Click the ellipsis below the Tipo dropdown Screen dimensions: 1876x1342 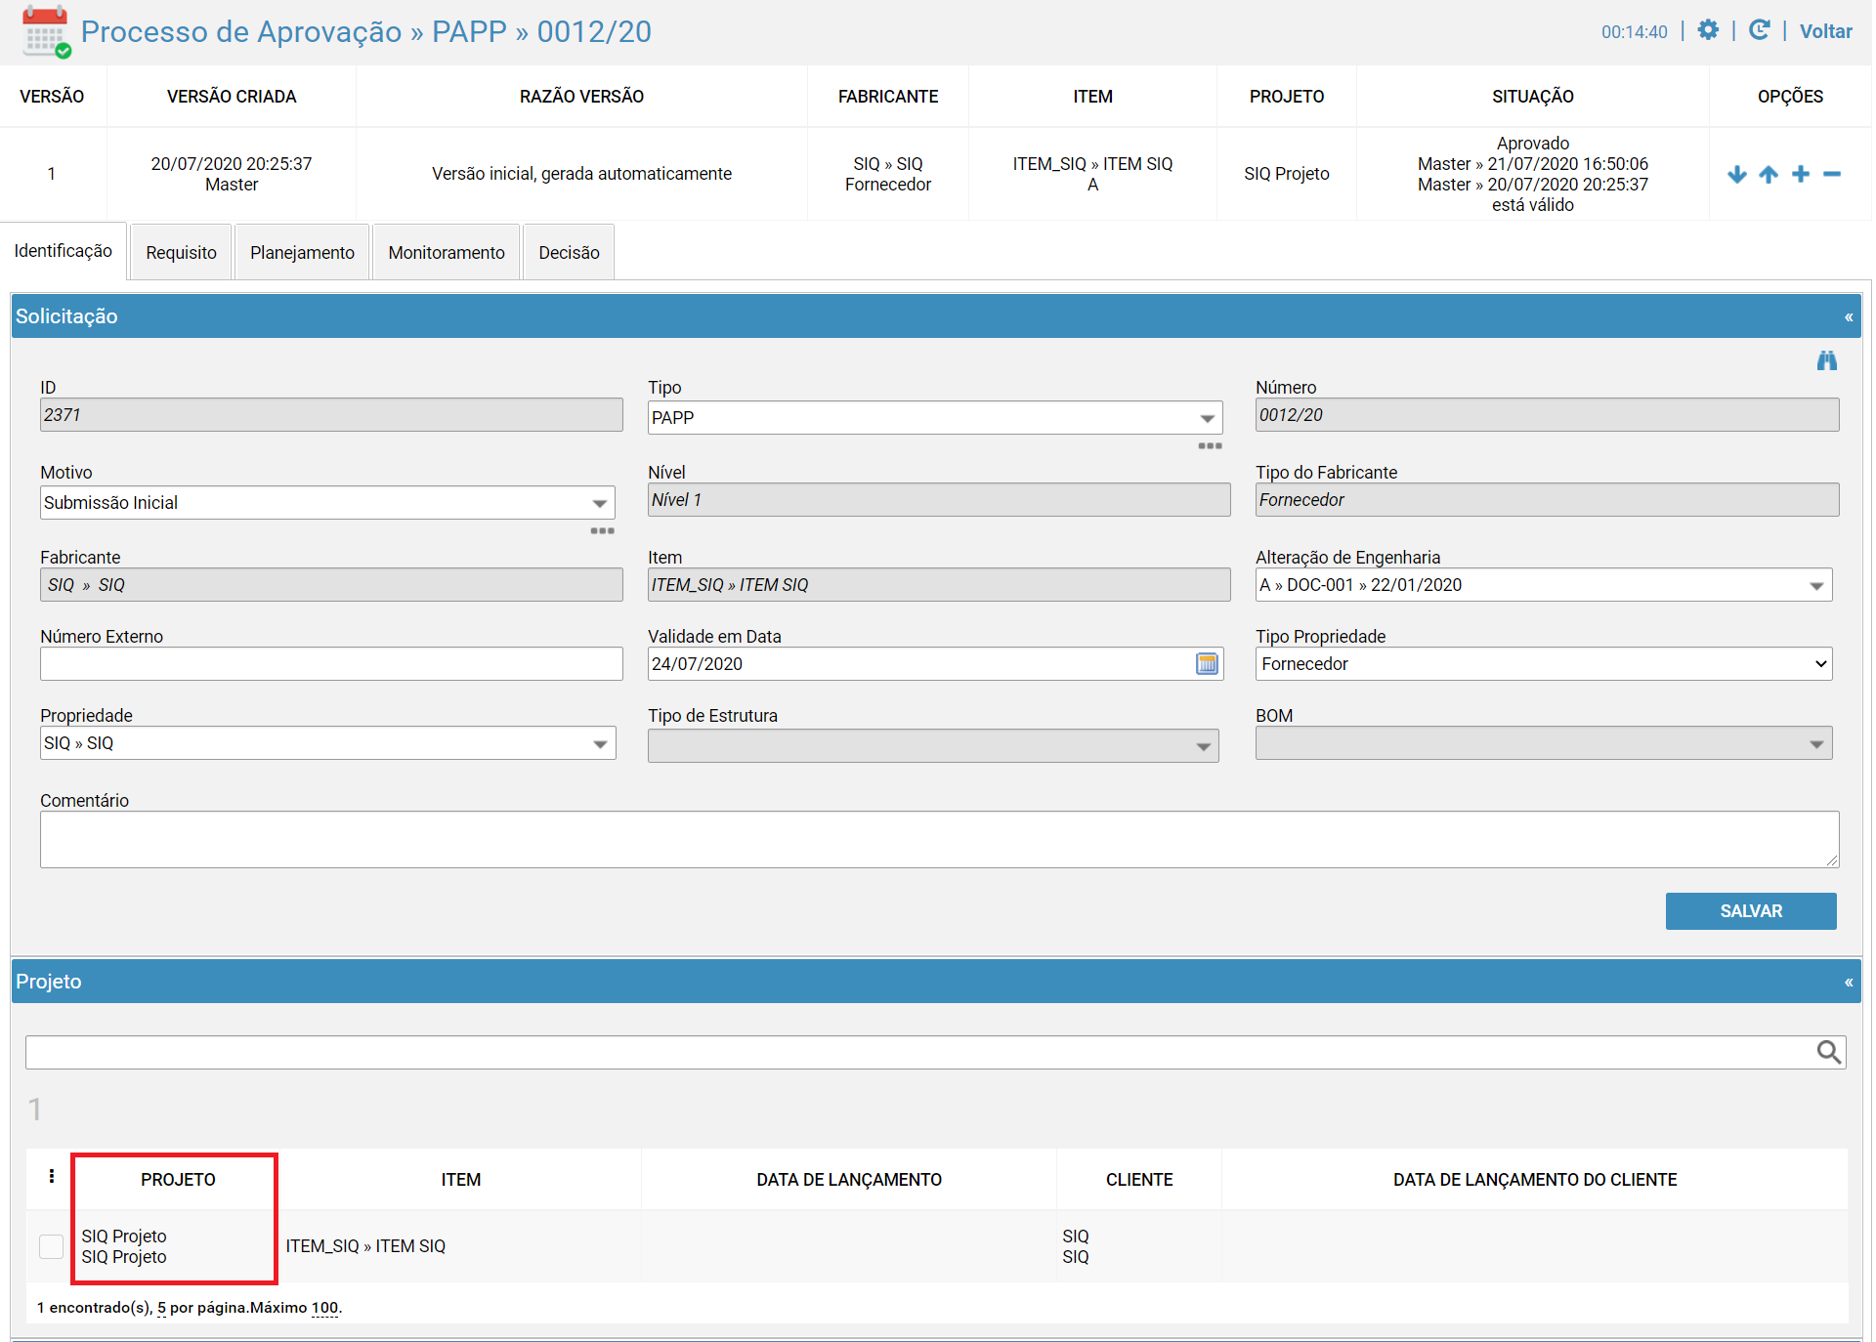[1210, 446]
